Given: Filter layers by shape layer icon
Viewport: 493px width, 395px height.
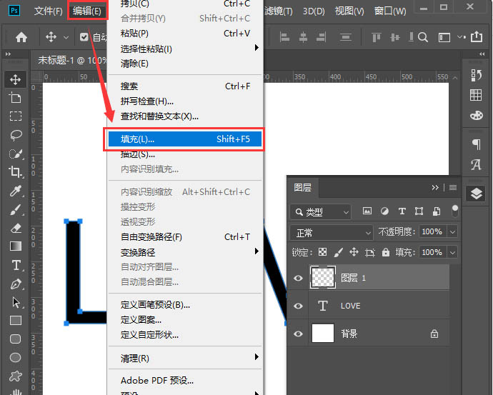Looking at the screenshot, I should click(x=419, y=211).
